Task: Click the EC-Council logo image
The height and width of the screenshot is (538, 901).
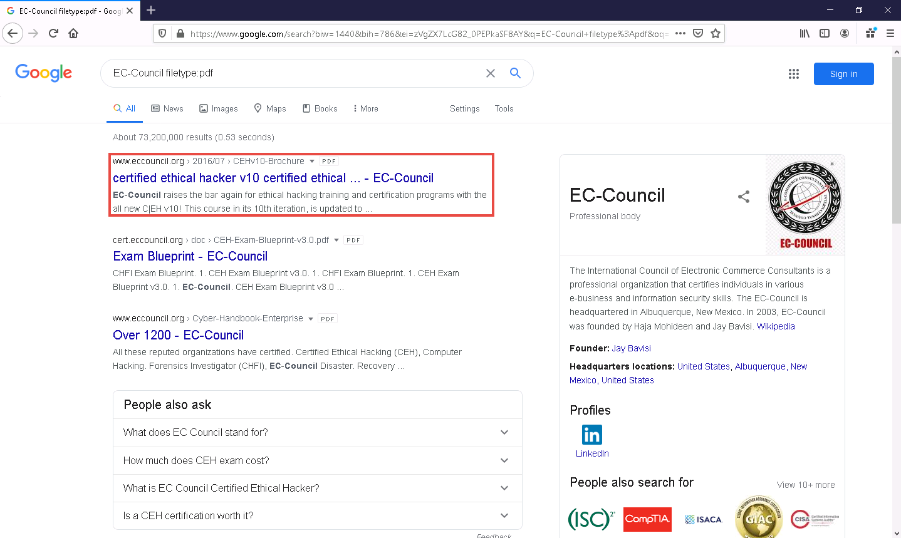Action: (x=805, y=205)
